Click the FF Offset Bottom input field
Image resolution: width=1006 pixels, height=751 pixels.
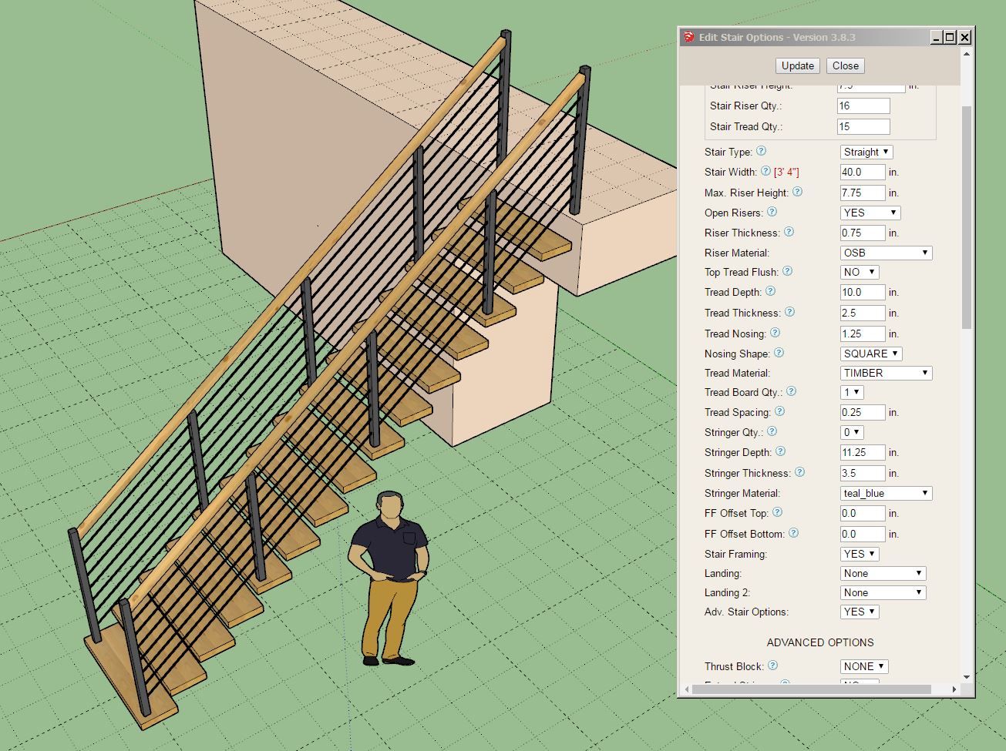pyautogui.click(x=863, y=534)
